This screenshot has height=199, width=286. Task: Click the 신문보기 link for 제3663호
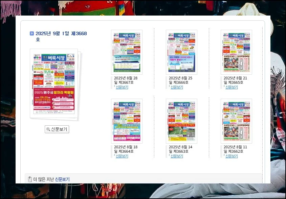coord(176,156)
